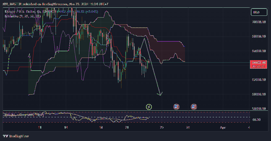
Task: Open the US flag event after the 28th
Action: 194,107
